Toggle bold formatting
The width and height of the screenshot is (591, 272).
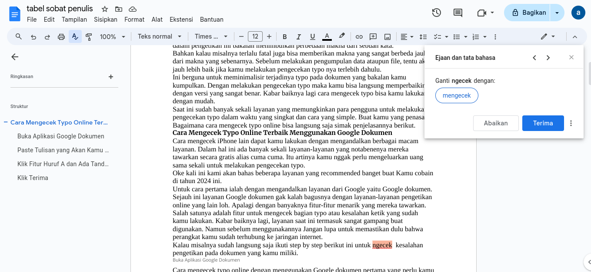tap(285, 36)
